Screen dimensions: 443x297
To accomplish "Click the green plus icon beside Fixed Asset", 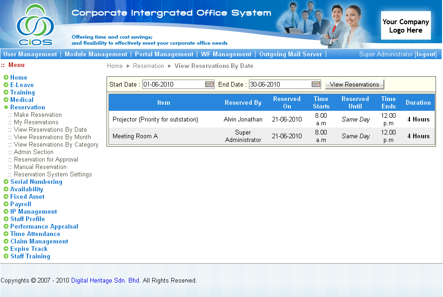I will click(6, 197).
